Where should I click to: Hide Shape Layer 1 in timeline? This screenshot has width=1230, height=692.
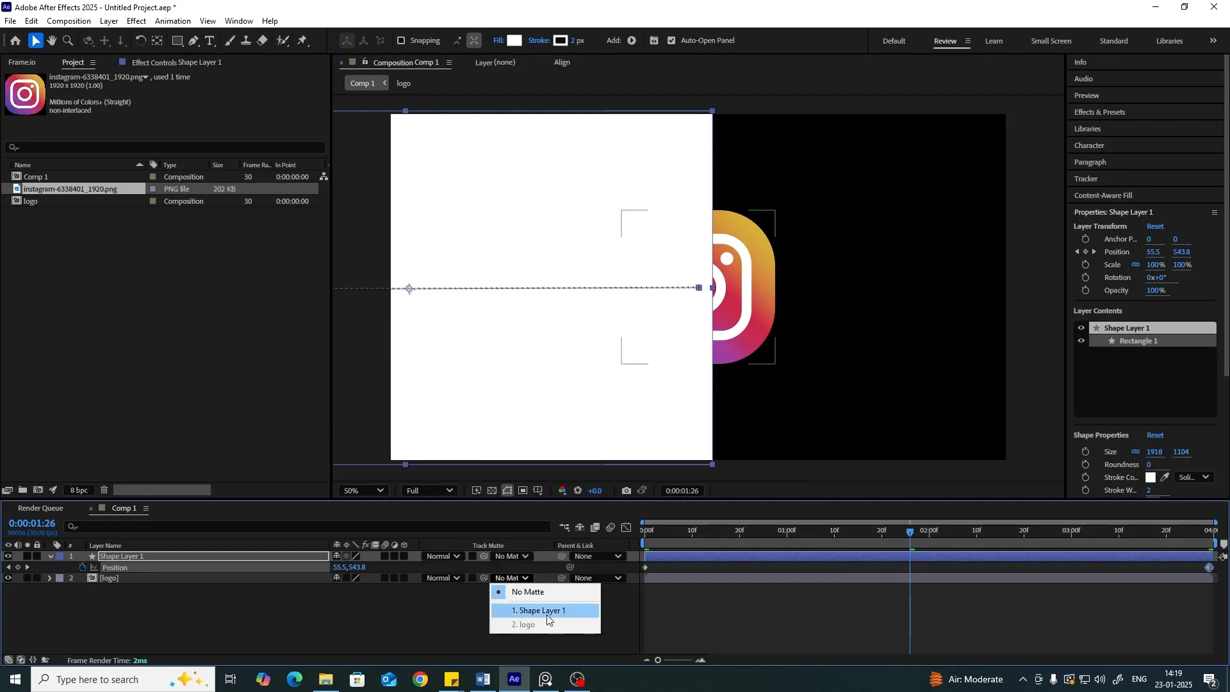[8, 556]
